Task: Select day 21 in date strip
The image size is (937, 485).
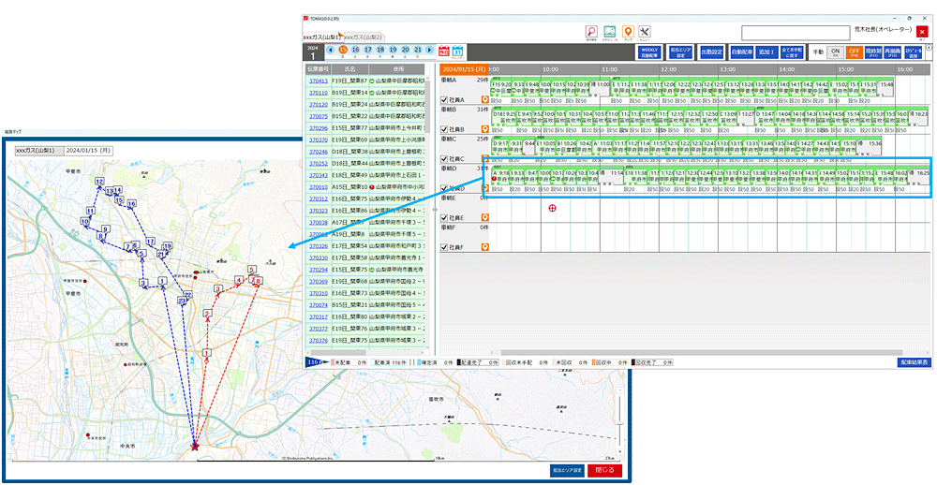Action: [418, 51]
